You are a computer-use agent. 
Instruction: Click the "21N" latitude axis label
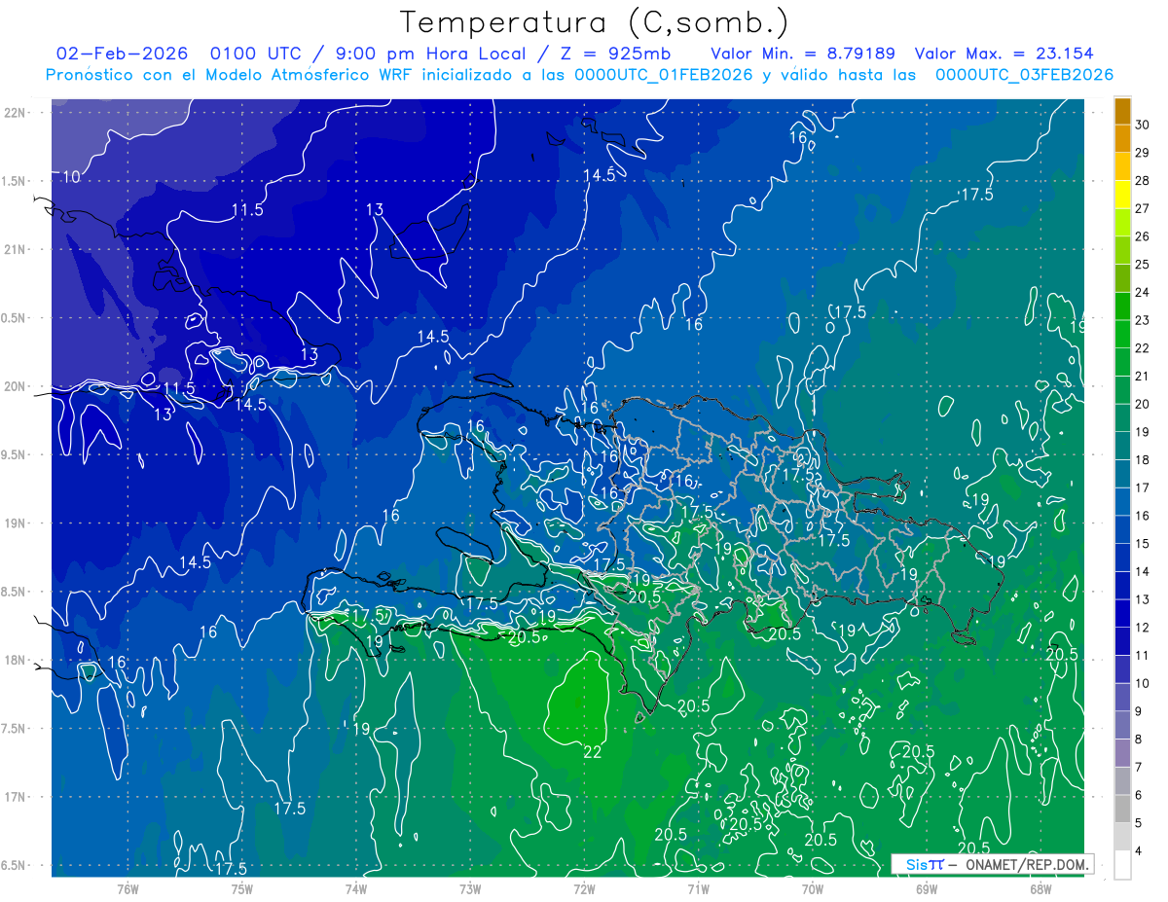click(x=16, y=249)
